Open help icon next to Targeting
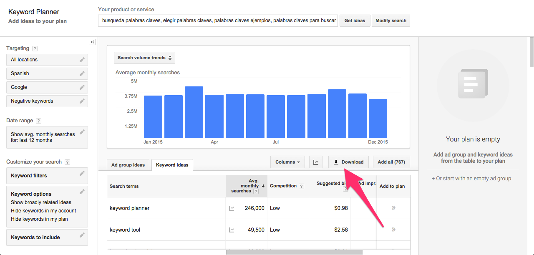 pos(35,49)
